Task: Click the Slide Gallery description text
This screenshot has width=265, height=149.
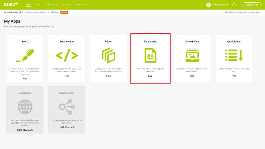Action: click(192, 70)
